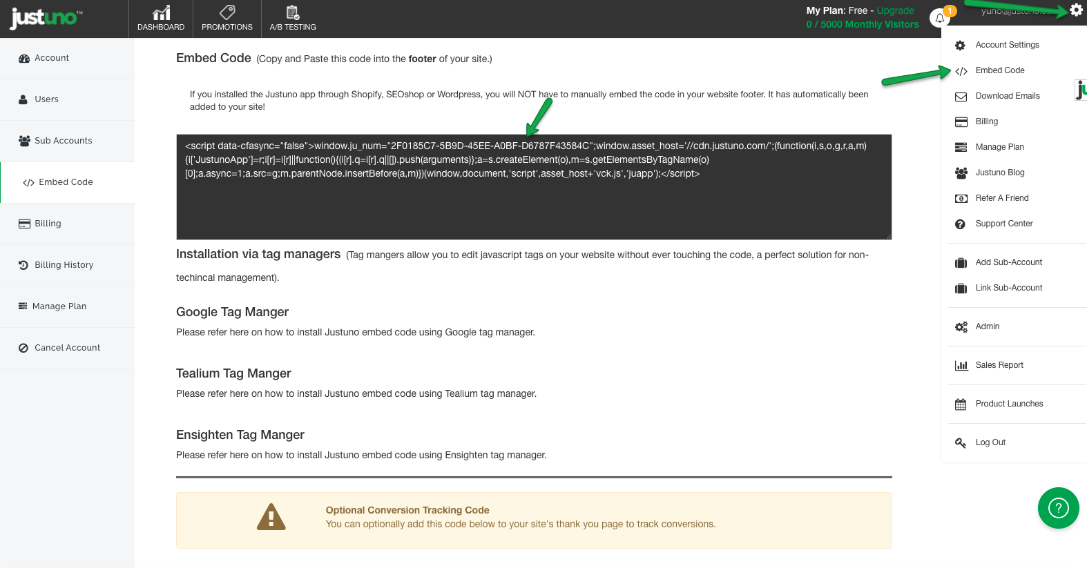Open Account in the sidebar

coord(67,58)
